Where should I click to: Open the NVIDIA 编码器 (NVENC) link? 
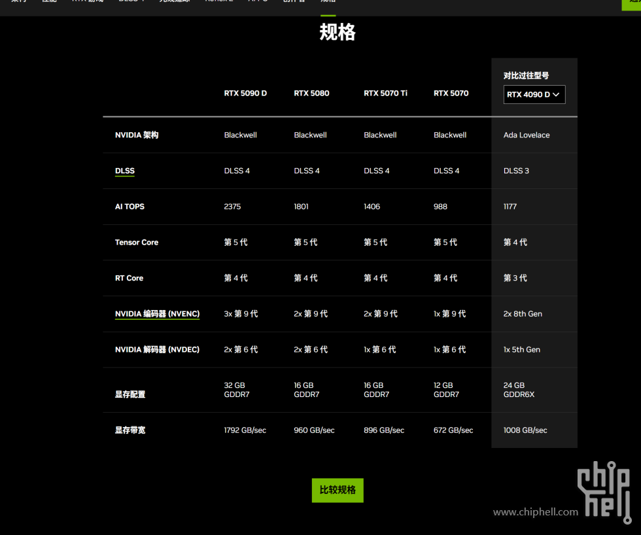point(157,314)
